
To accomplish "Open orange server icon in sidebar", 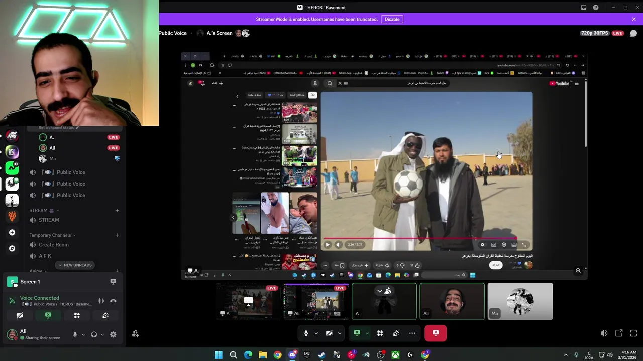I will [12, 216].
